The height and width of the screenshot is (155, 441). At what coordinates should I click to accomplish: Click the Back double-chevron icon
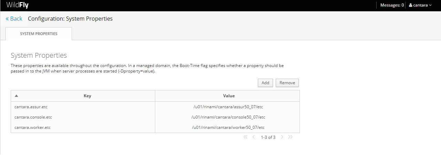pyautogui.click(x=7, y=19)
